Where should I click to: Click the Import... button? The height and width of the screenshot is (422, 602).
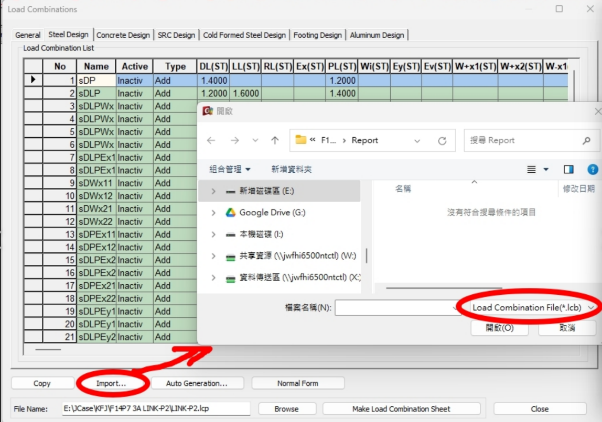[x=111, y=383]
